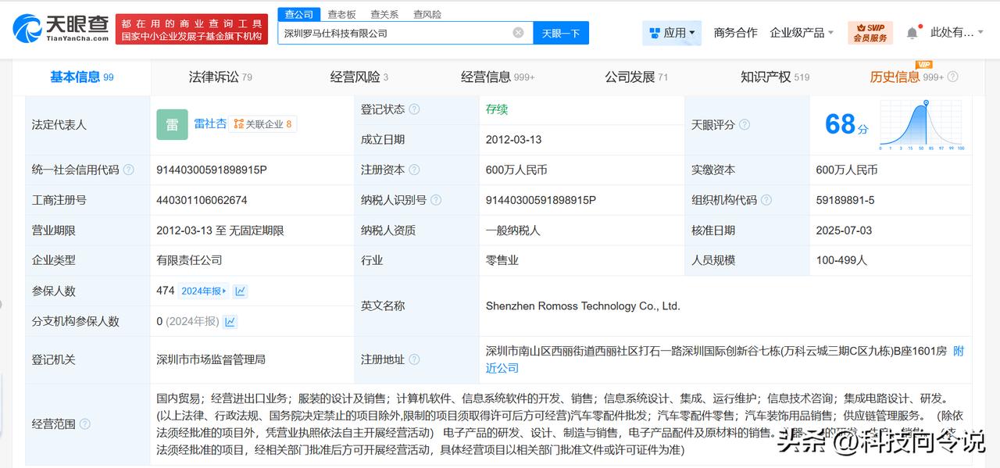Viewport: 1000px width, 468px height.
Task: Click the red promotional banner beside logo
Action: pos(193,30)
